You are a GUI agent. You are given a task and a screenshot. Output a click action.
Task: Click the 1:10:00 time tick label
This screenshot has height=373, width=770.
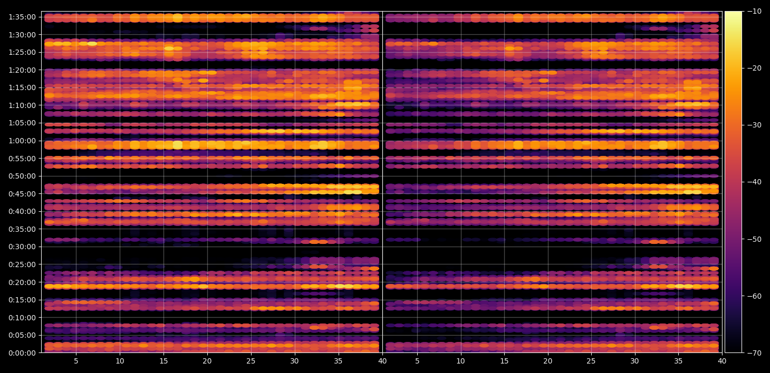22,105
